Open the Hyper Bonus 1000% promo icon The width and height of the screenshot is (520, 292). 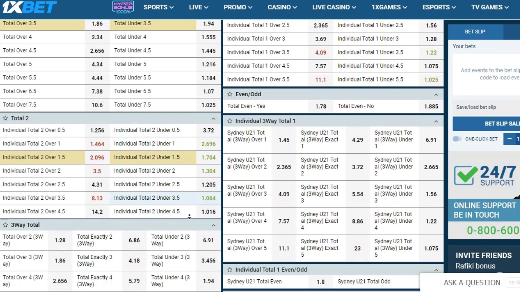pyautogui.click(x=123, y=7)
